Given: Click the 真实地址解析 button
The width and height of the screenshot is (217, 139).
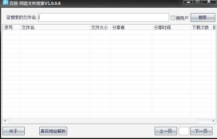Looking at the screenshot, I should [x=53, y=131].
